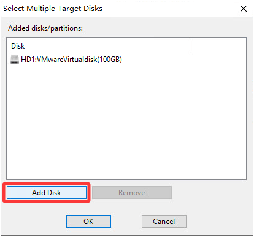Accept the added disks by clicking OK
This screenshot has height=237, width=254.
[x=88, y=222]
